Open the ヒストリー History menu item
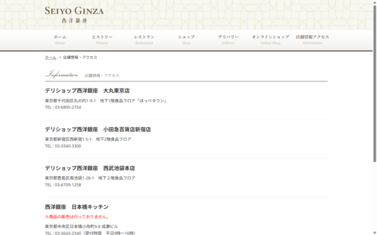377x235 pixels. (x=102, y=39)
